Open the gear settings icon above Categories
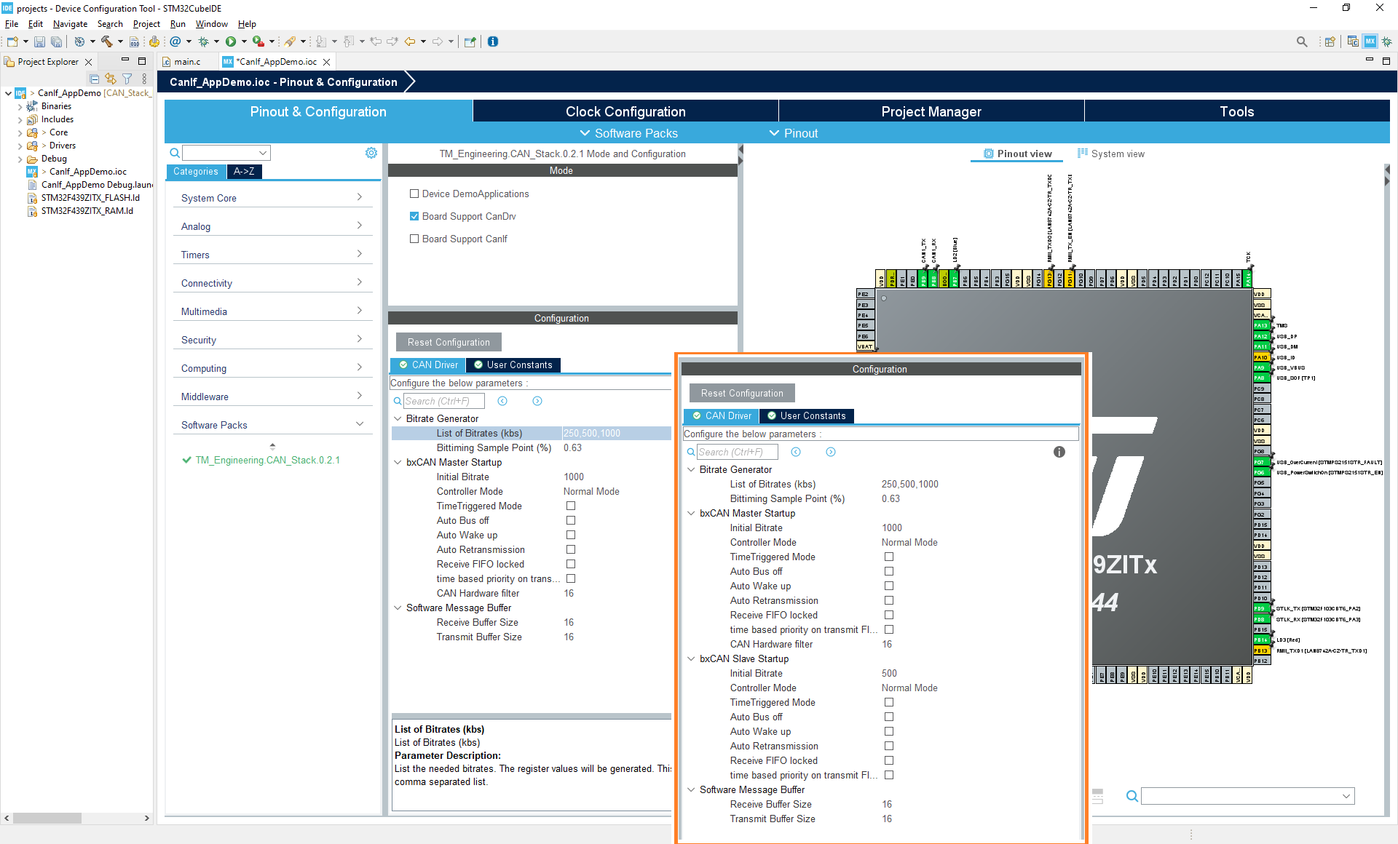This screenshot has height=844, width=1398. pos(371,153)
